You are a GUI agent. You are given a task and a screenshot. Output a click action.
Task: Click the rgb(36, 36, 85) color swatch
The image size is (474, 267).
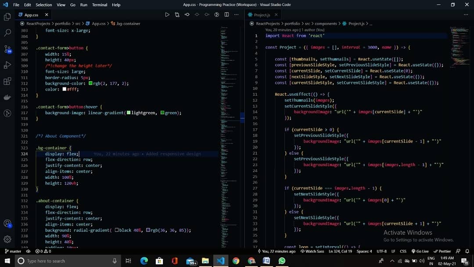(x=148, y=230)
